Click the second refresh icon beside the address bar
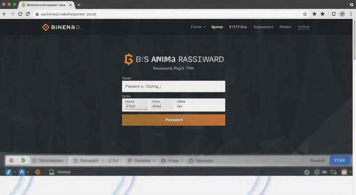This screenshot has height=195, width=356. 28,14
